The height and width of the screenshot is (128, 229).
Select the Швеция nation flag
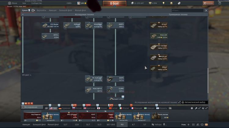[149, 108]
